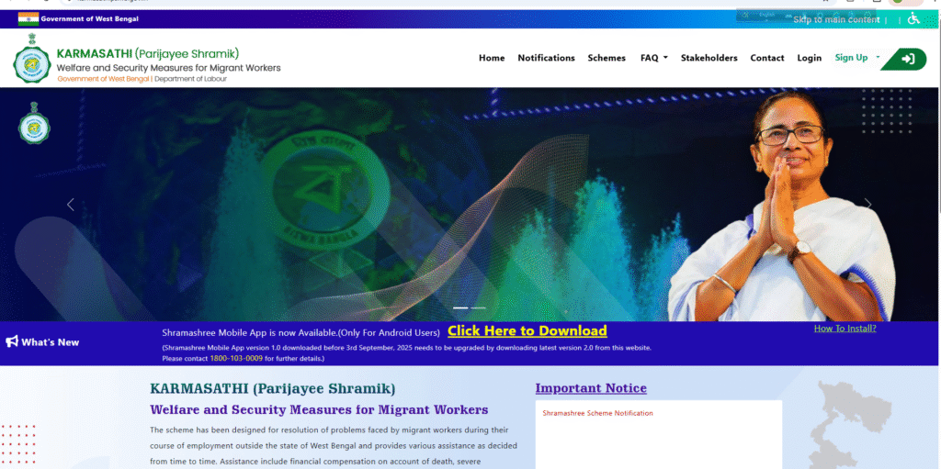Open the Schemes menu item
The image size is (941, 469).
[x=607, y=58]
